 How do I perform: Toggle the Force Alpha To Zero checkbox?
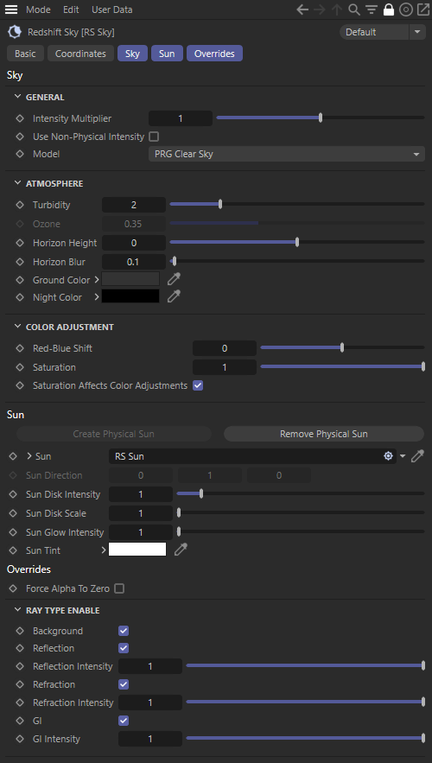[x=119, y=588]
